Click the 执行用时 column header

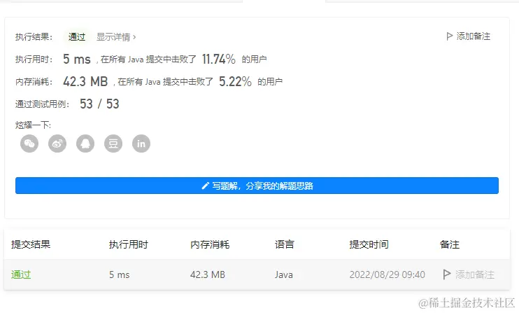[129, 244]
